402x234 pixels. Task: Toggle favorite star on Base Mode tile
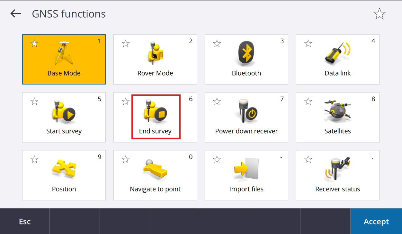[34, 44]
